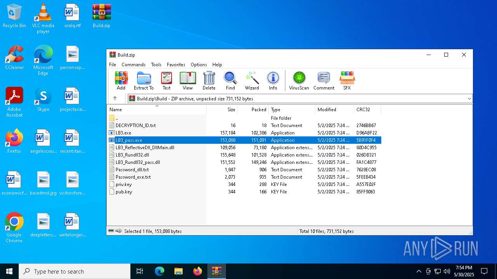Viewport: 497px width, 279px height.
Task: Click the drive icon in status bar
Action: [111, 231]
